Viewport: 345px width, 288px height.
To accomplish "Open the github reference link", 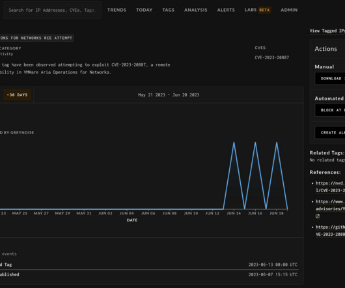I will [330, 231].
